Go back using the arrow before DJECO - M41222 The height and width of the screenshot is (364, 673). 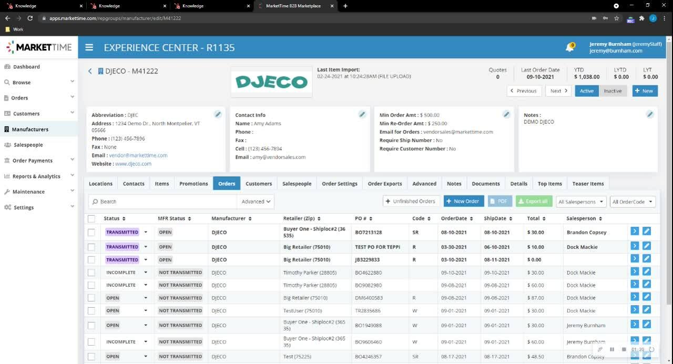coord(90,71)
